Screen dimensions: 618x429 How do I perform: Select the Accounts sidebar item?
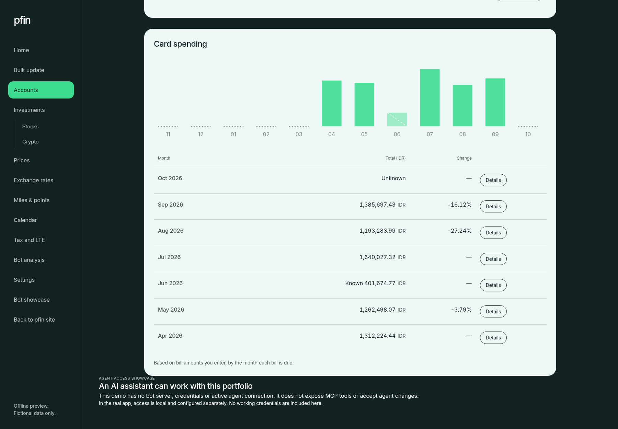[x=41, y=90]
